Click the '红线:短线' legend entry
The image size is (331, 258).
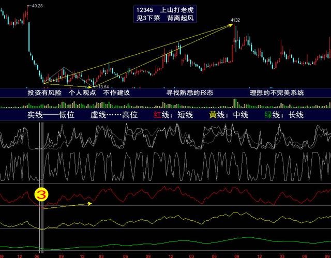coord(173,115)
